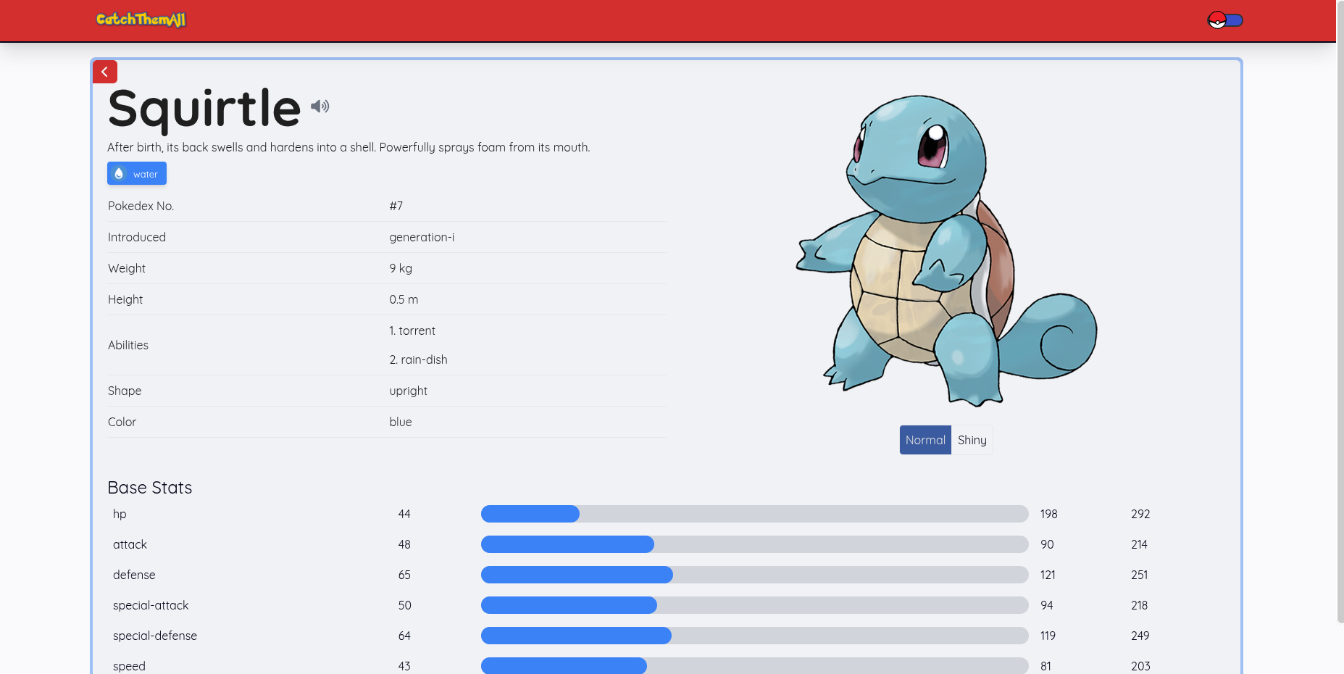Screen dimensions: 1344x674
Task: Click the CatchThemAll logo
Action: pyautogui.click(x=141, y=20)
